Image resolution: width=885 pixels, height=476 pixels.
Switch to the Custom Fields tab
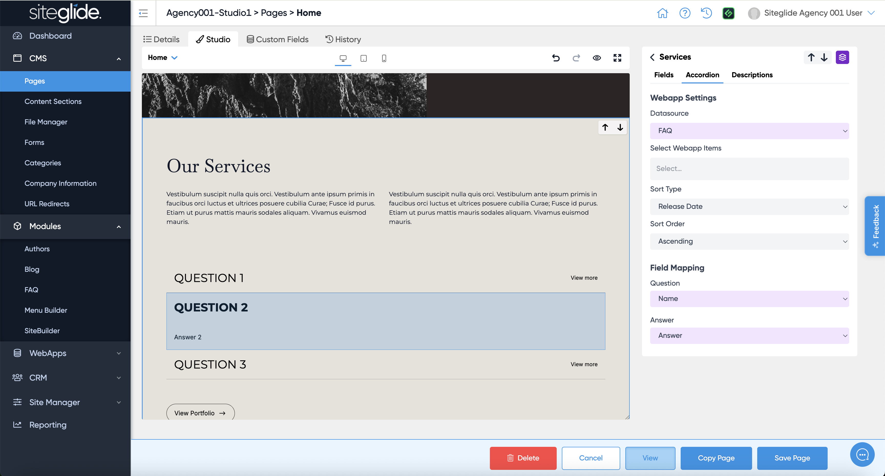[x=278, y=39]
